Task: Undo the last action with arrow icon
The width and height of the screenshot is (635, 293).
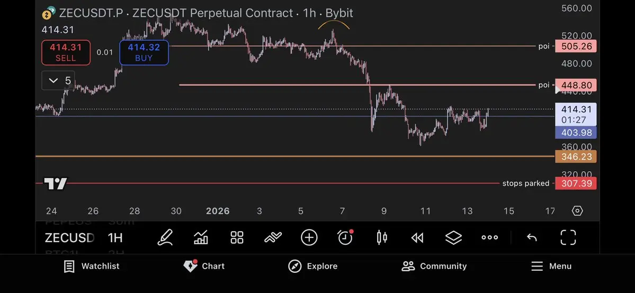Action: [x=532, y=237]
